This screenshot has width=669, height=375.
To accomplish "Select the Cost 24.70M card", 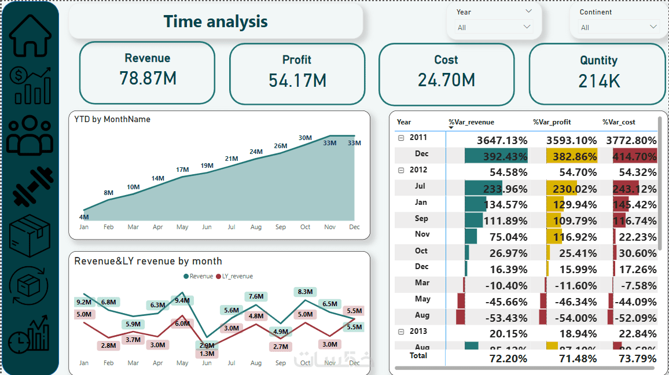I will click(446, 74).
